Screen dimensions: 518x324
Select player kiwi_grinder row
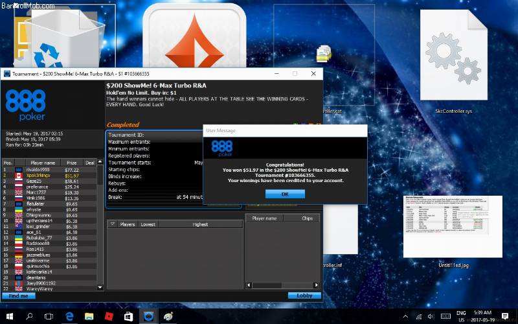[50, 226]
